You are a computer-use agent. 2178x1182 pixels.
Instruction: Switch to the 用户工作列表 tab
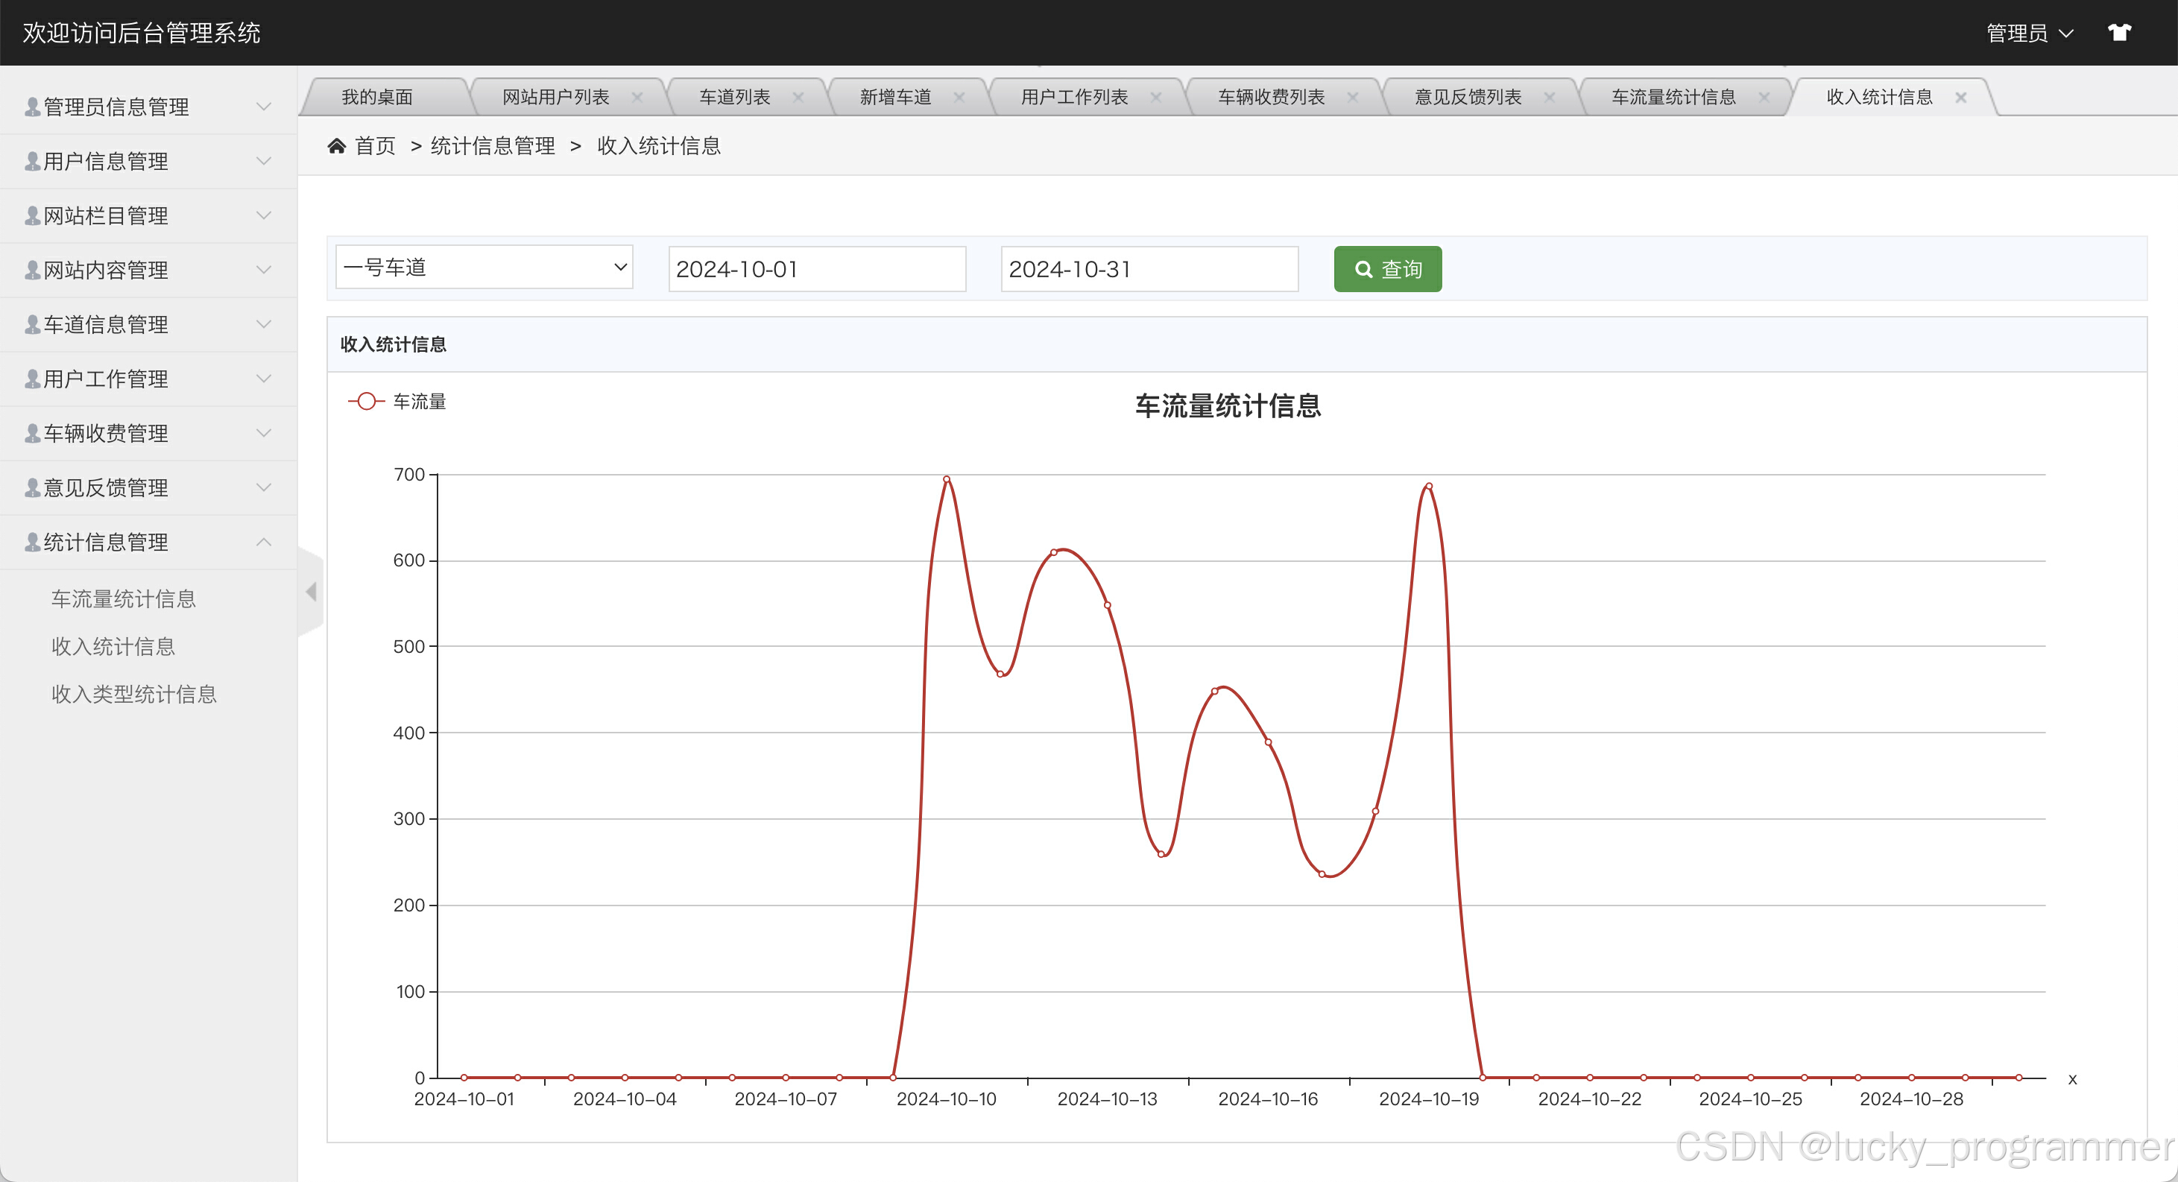click(1074, 97)
